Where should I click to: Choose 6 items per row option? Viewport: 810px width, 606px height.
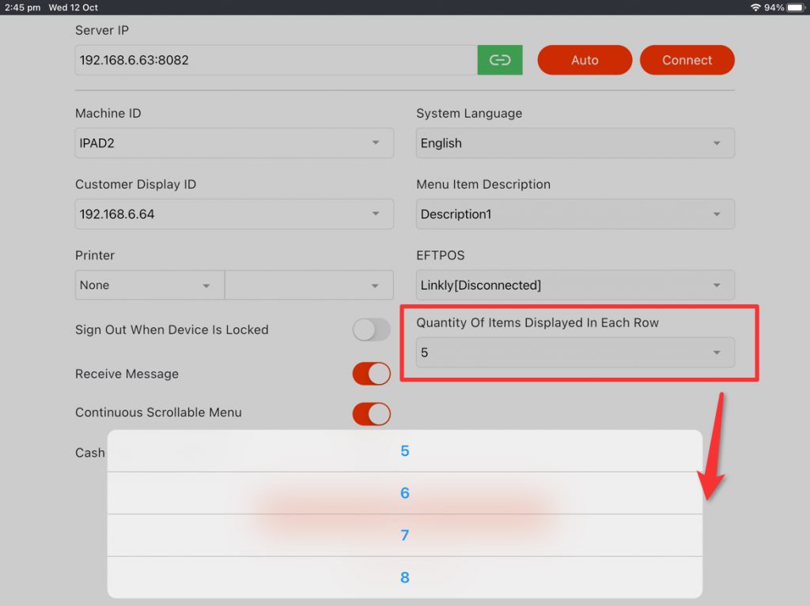pyautogui.click(x=405, y=493)
